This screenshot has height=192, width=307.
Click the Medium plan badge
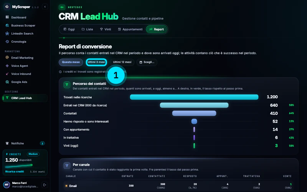pos(33,154)
